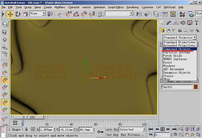Open the Utilities command panel tab
202x138 pixels.
197,23
